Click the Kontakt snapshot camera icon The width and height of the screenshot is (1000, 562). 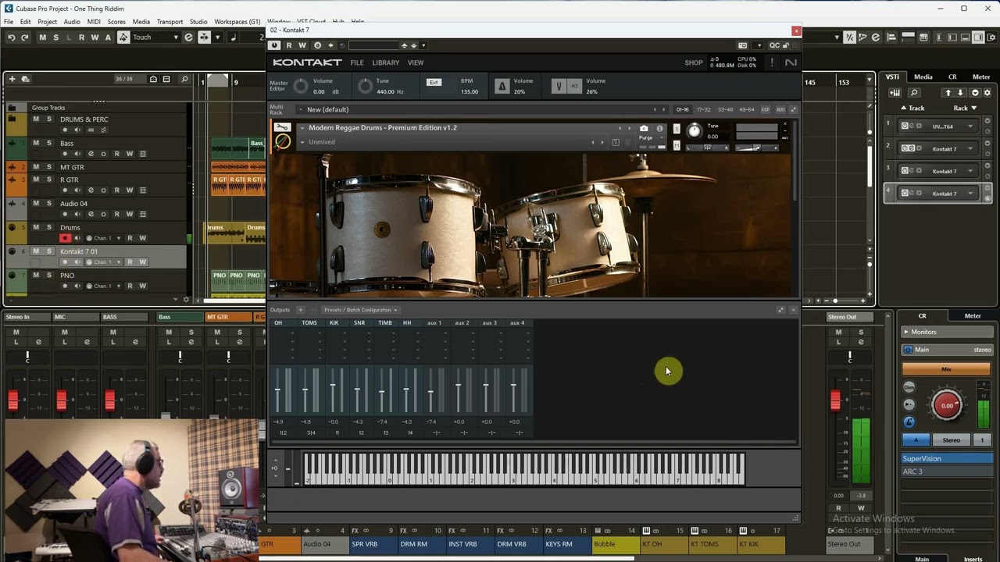(644, 128)
